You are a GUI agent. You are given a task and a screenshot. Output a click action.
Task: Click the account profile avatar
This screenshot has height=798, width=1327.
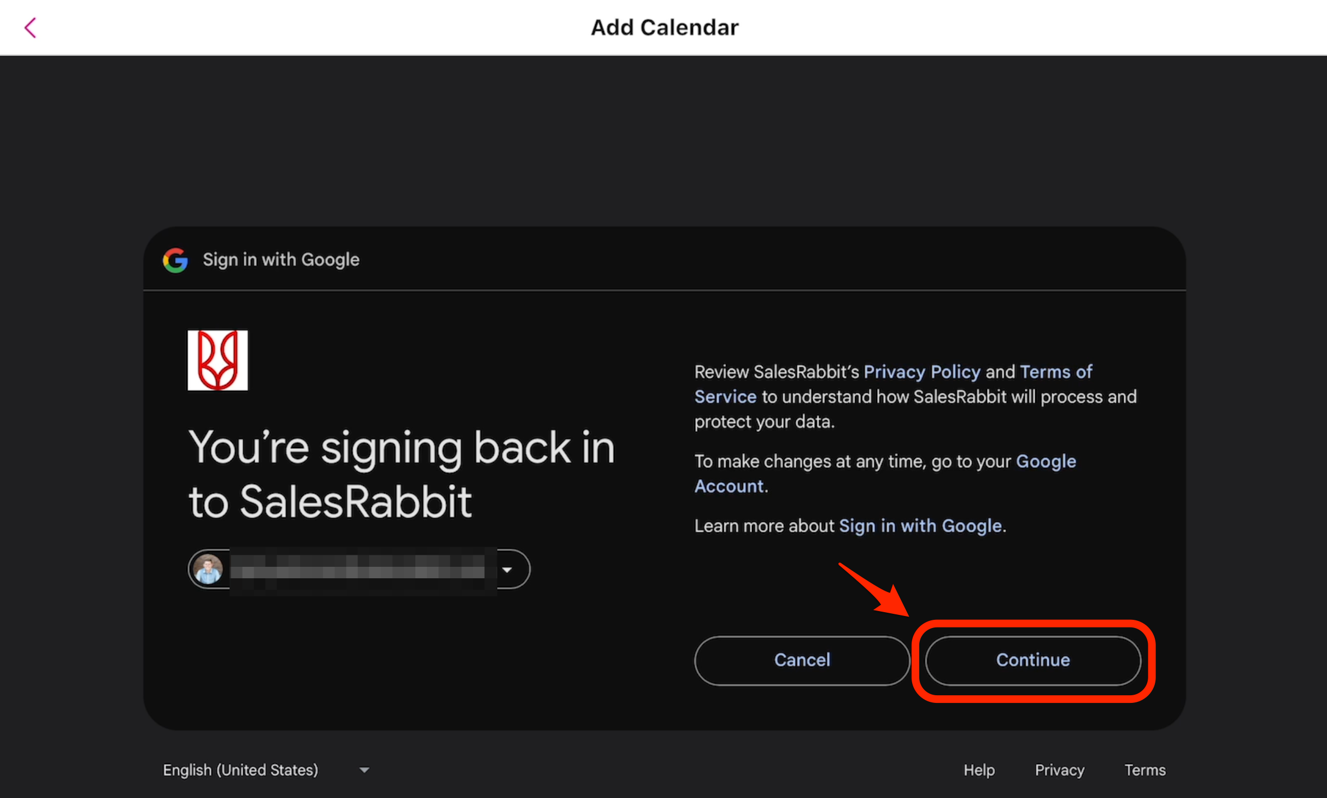(208, 569)
